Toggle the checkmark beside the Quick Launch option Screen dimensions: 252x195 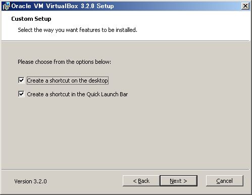(21, 94)
